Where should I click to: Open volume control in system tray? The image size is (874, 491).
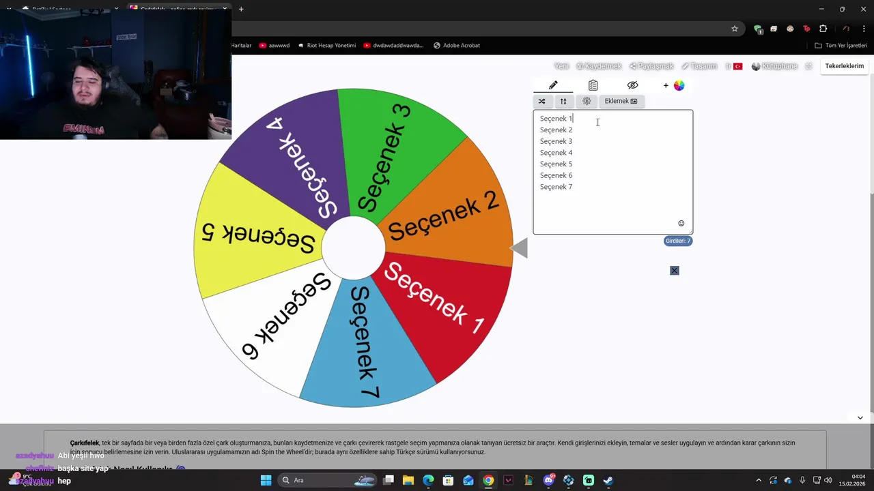(828, 480)
